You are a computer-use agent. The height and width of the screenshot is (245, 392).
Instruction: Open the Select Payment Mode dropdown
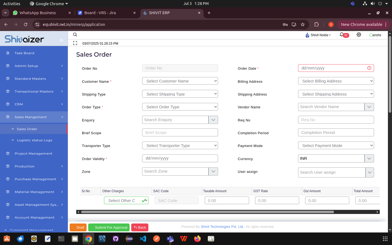pyautogui.click(x=336, y=146)
